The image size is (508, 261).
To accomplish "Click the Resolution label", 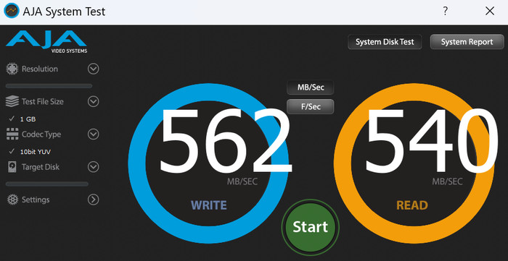I will coord(40,69).
